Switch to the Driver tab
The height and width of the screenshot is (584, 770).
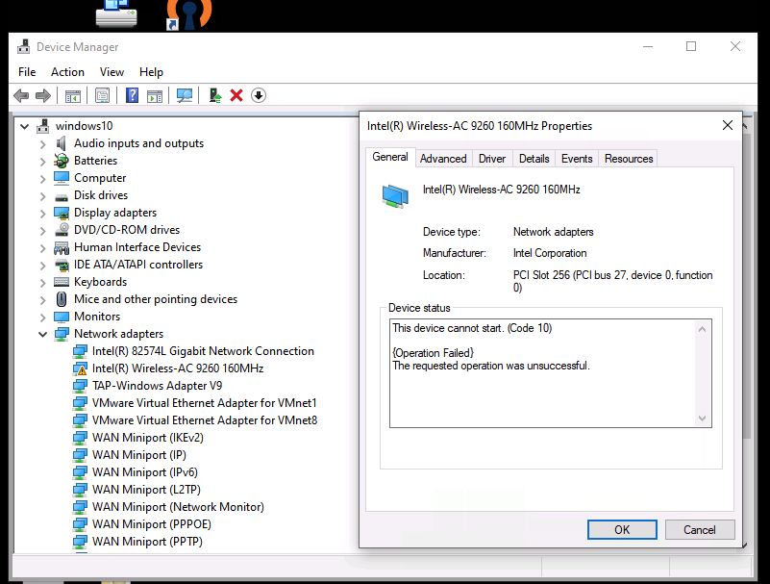(492, 159)
